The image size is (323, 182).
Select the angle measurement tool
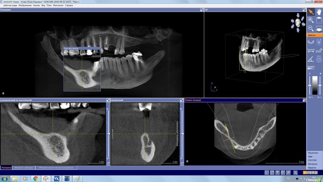(311, 59)
